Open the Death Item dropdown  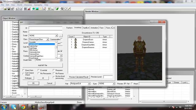coord(61,60)
